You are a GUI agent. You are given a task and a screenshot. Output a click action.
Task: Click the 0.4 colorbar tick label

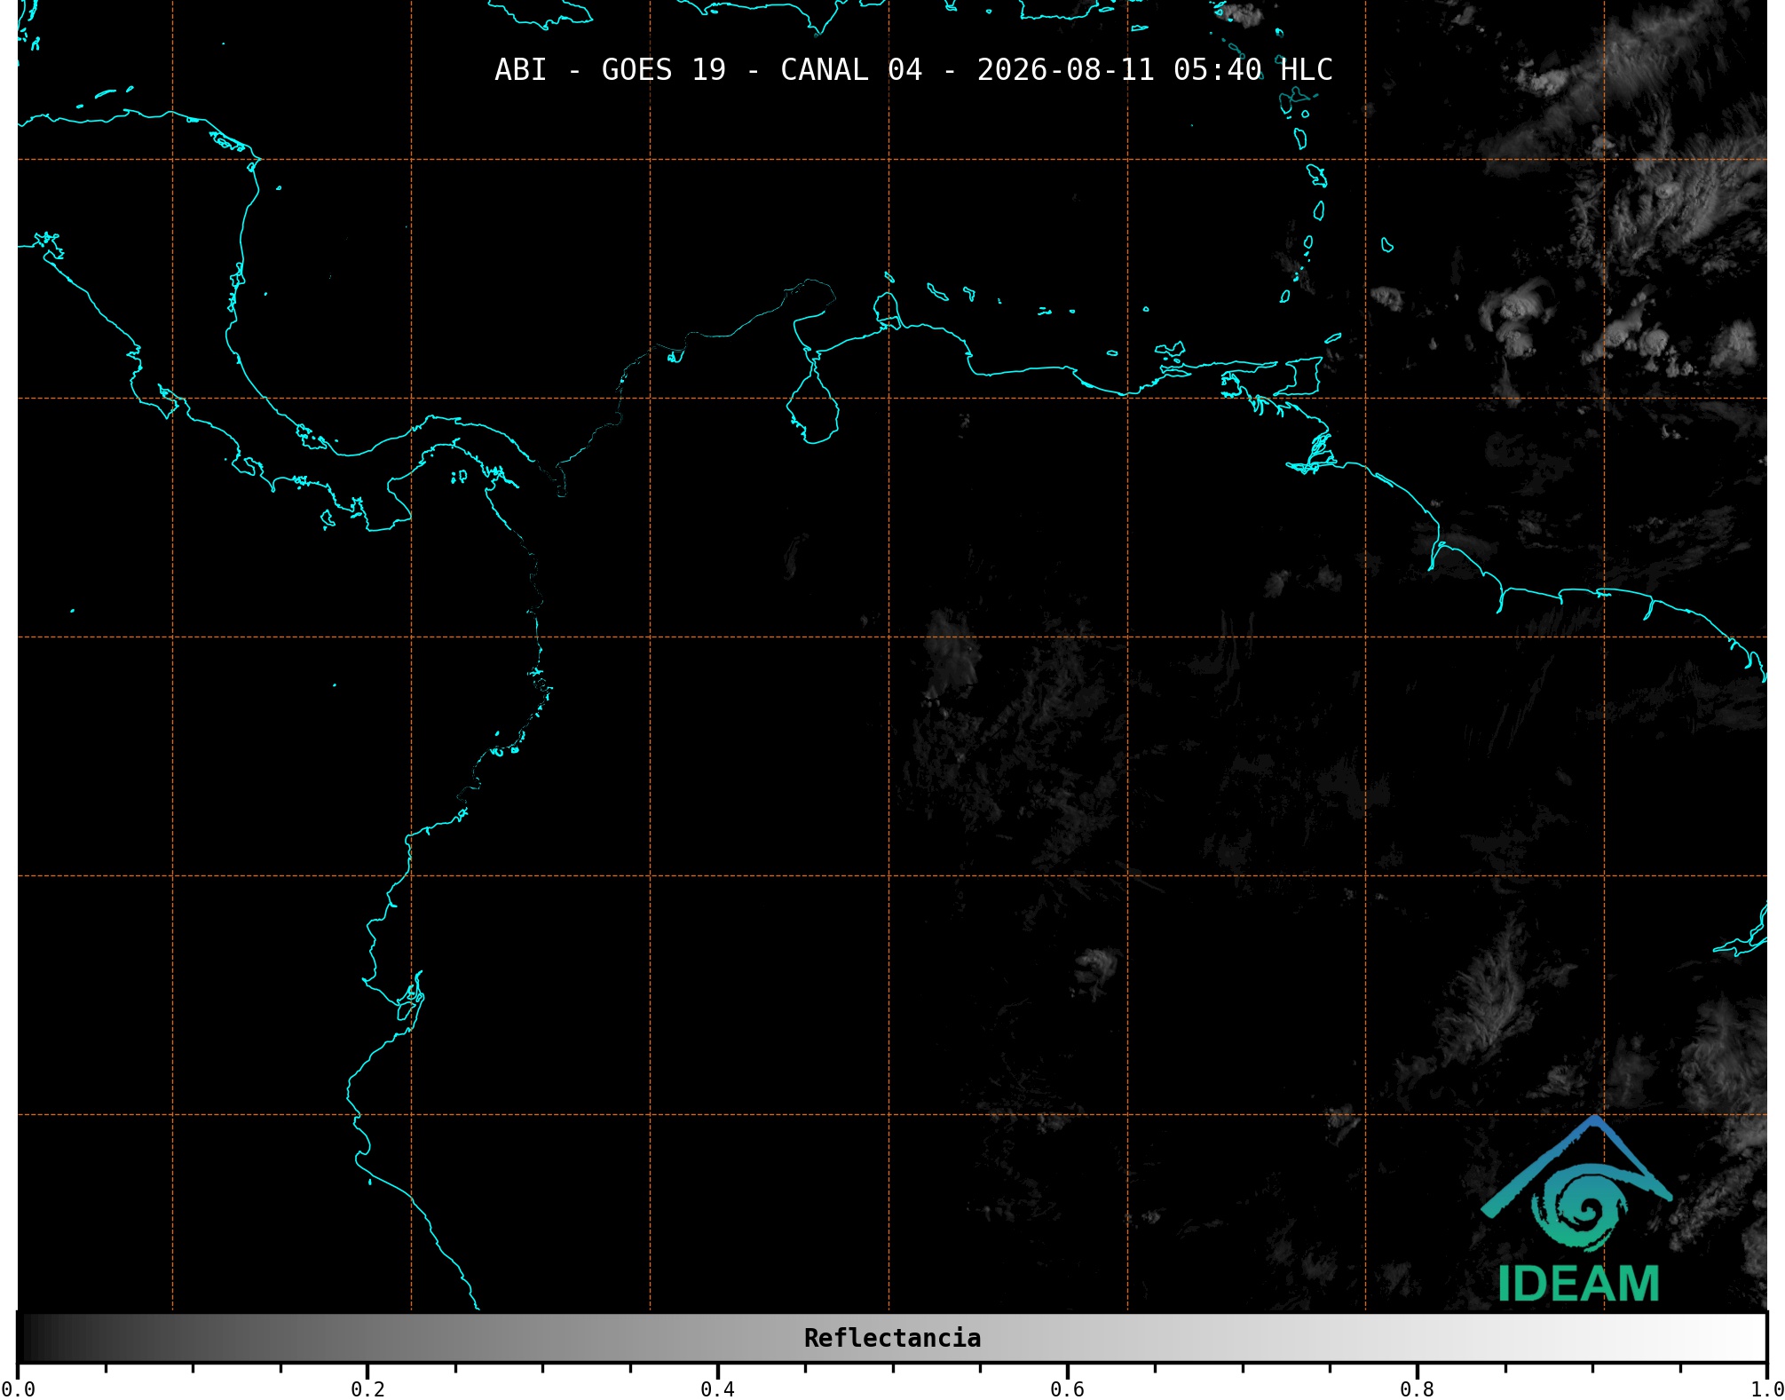[717, 1389]
